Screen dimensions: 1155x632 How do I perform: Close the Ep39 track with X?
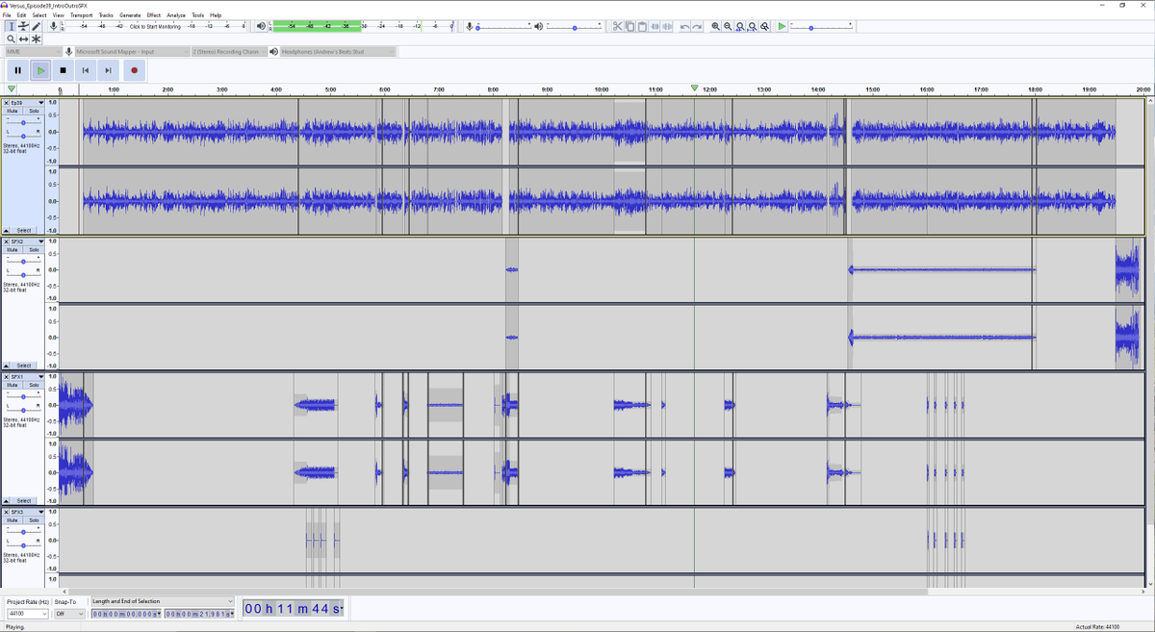(x=6, y=102)
